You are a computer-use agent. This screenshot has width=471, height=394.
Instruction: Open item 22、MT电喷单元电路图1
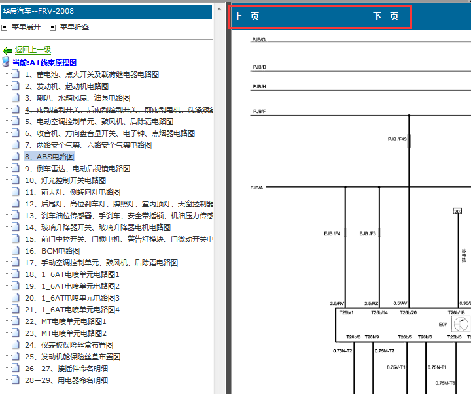click(x=65, y=321)
